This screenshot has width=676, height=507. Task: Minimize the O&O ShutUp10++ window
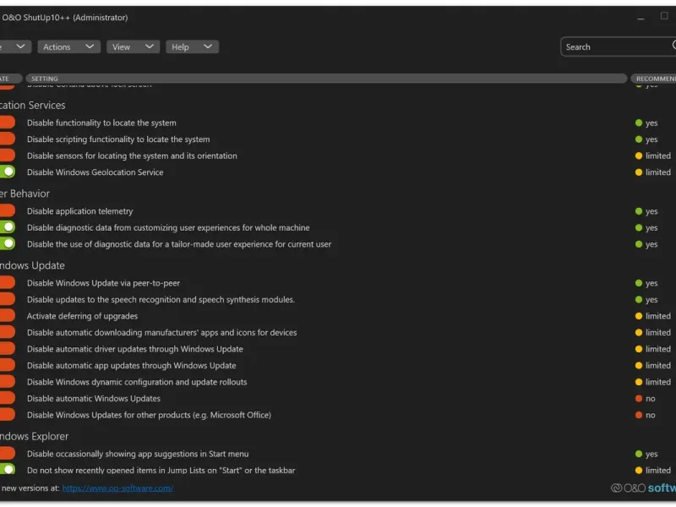coord(641,18)
